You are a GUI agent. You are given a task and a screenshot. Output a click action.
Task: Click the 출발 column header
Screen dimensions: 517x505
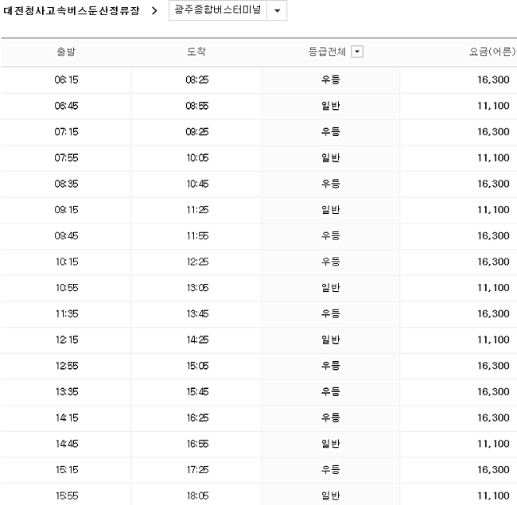tap(66, 52)
